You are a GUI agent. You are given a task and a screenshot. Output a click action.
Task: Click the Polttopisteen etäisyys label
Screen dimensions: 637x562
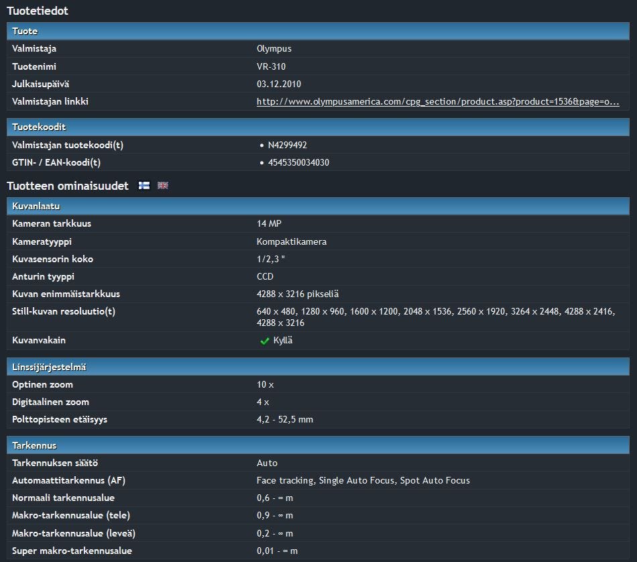(60, 419)
